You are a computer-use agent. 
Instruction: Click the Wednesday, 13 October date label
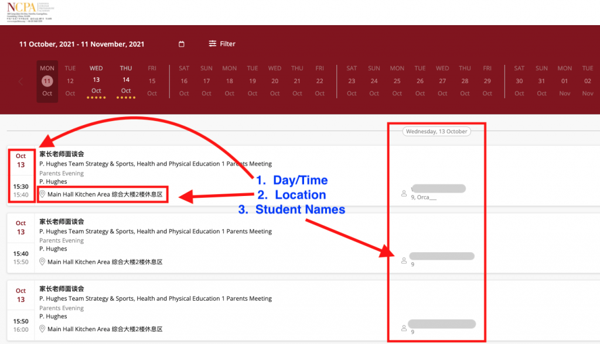point(437,132)
